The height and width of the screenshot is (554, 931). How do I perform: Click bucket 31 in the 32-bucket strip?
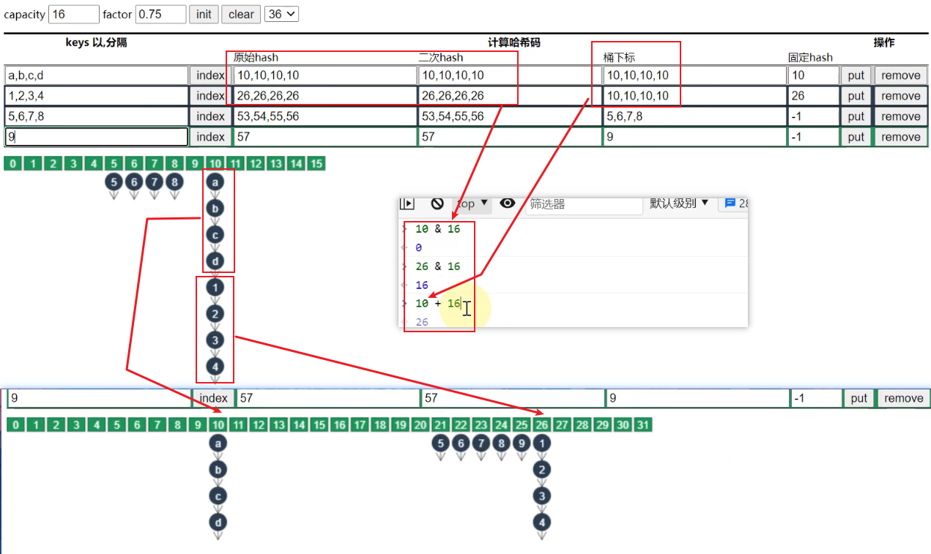(x=643, y=425)
